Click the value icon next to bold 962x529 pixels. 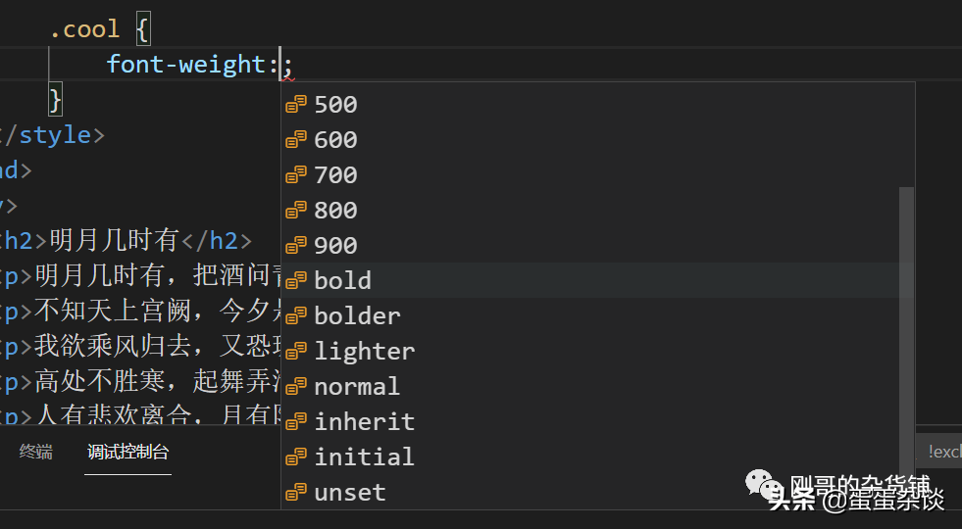tap(296, 281)
